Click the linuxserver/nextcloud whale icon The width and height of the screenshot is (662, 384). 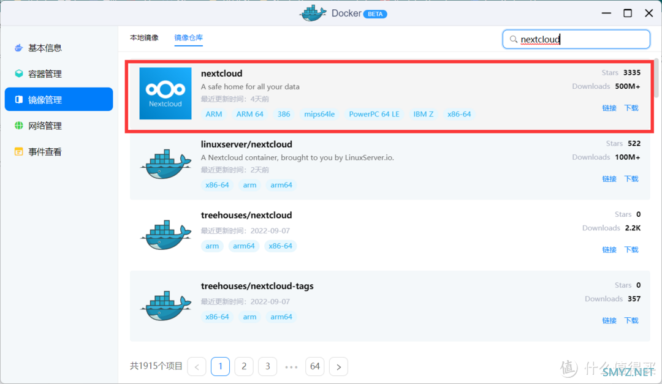click(165, 164)
